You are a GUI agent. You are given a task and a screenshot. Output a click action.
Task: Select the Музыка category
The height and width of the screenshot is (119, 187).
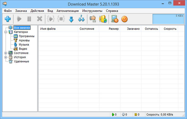[x=24, y=45]
